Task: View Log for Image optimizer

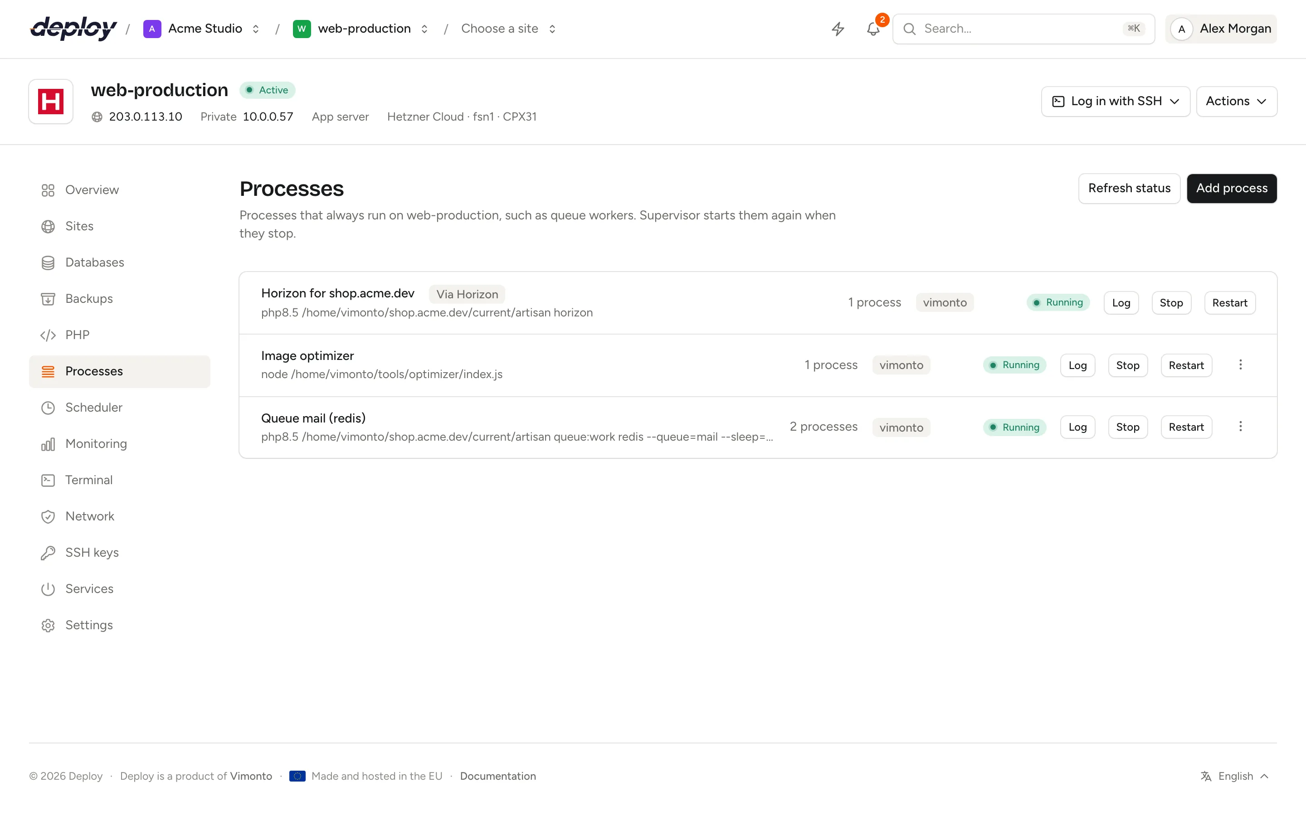Action: (x=1077, y=365)
